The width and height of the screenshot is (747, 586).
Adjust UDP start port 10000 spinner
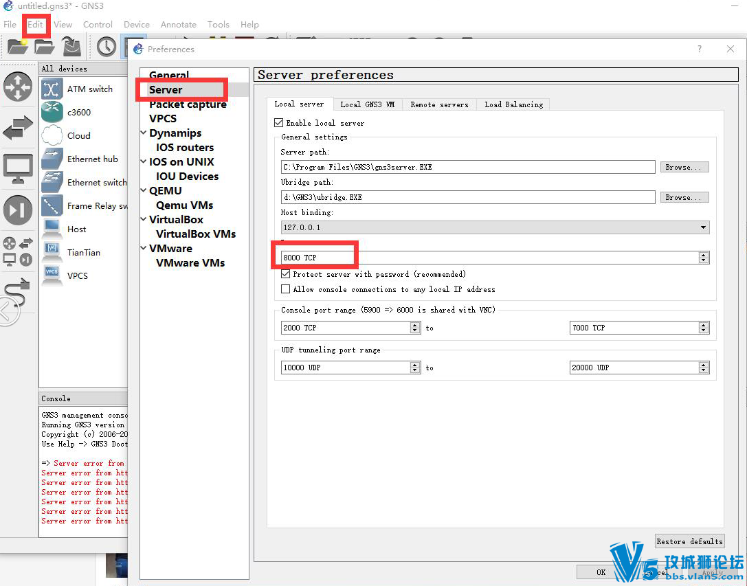click(415, 368)
